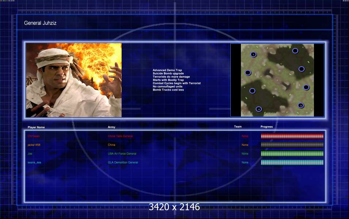The image size is (349, 219).
Task: Click the Team column header
Action: click(238, 127)
